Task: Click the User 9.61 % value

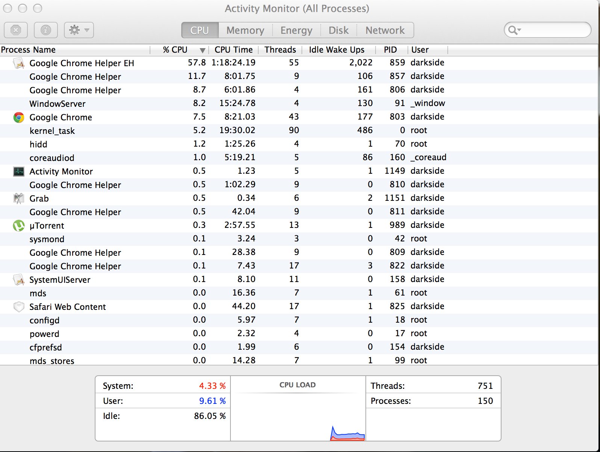Action: (x=212, y=401)
